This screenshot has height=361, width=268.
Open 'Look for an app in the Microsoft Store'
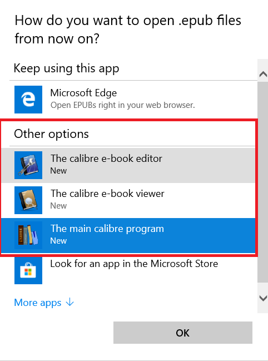129,270
